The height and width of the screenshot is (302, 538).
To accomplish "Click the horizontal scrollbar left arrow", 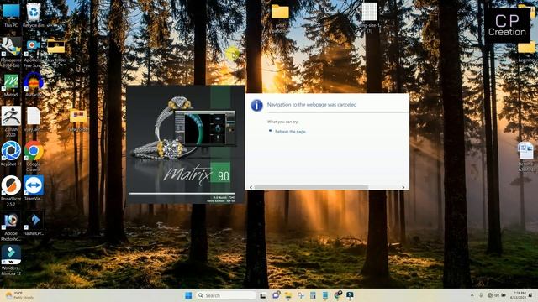I will point(251,187).
